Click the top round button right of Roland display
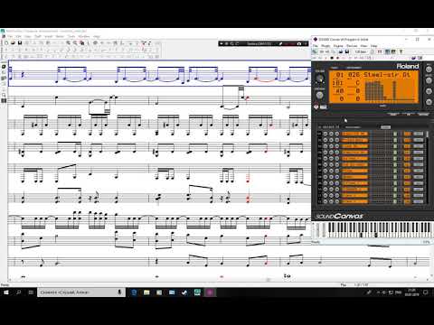Screen dimensions: 434x325 (x=429, y=70)
